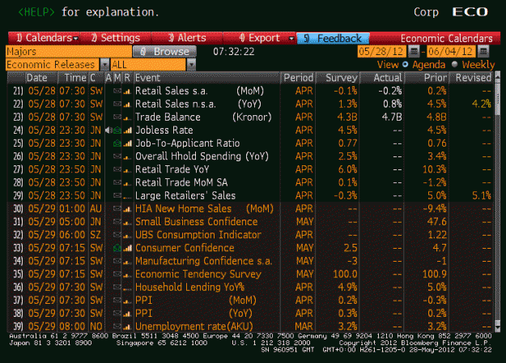Screen dimensions: 506x363
Task: Click speaker alert icon on Jobless Rate row
Action: coord(108,130)
